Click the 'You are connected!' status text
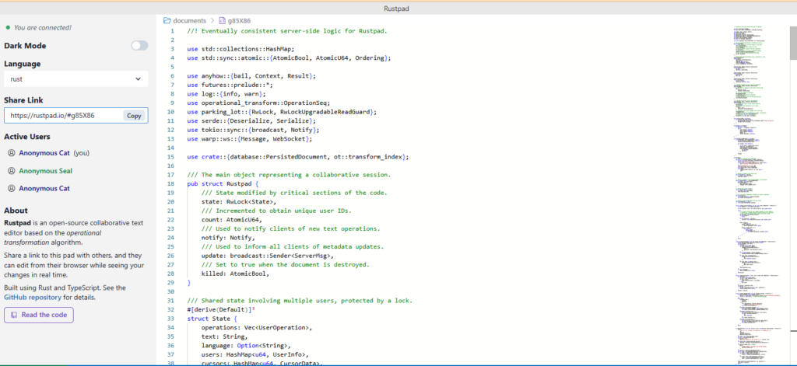Viewport: 797px width, 366px height. (x=43, y=28)
